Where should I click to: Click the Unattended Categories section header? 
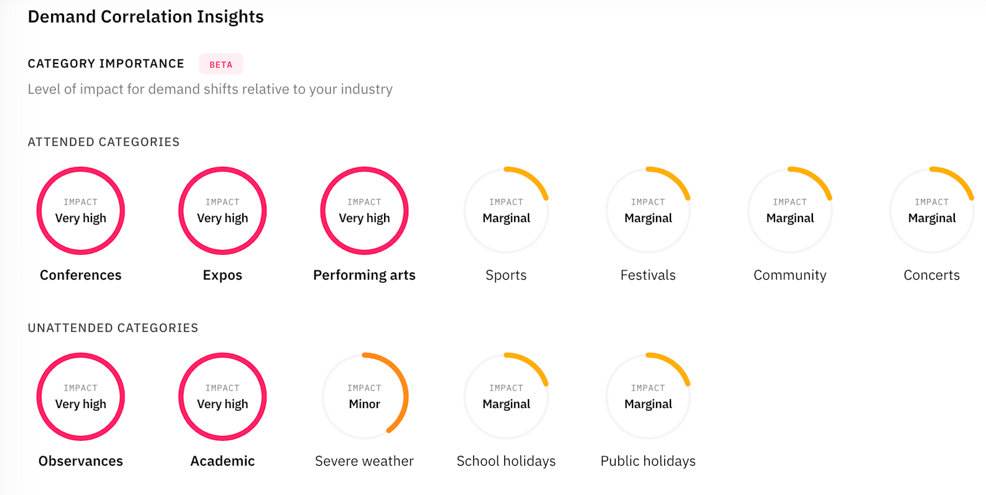(113, 328)
